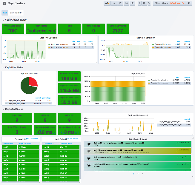The image size is (195, 185).
Task: Toggle Ceph_total_avail_bytes in pie legend
Action: click(16, 104)
